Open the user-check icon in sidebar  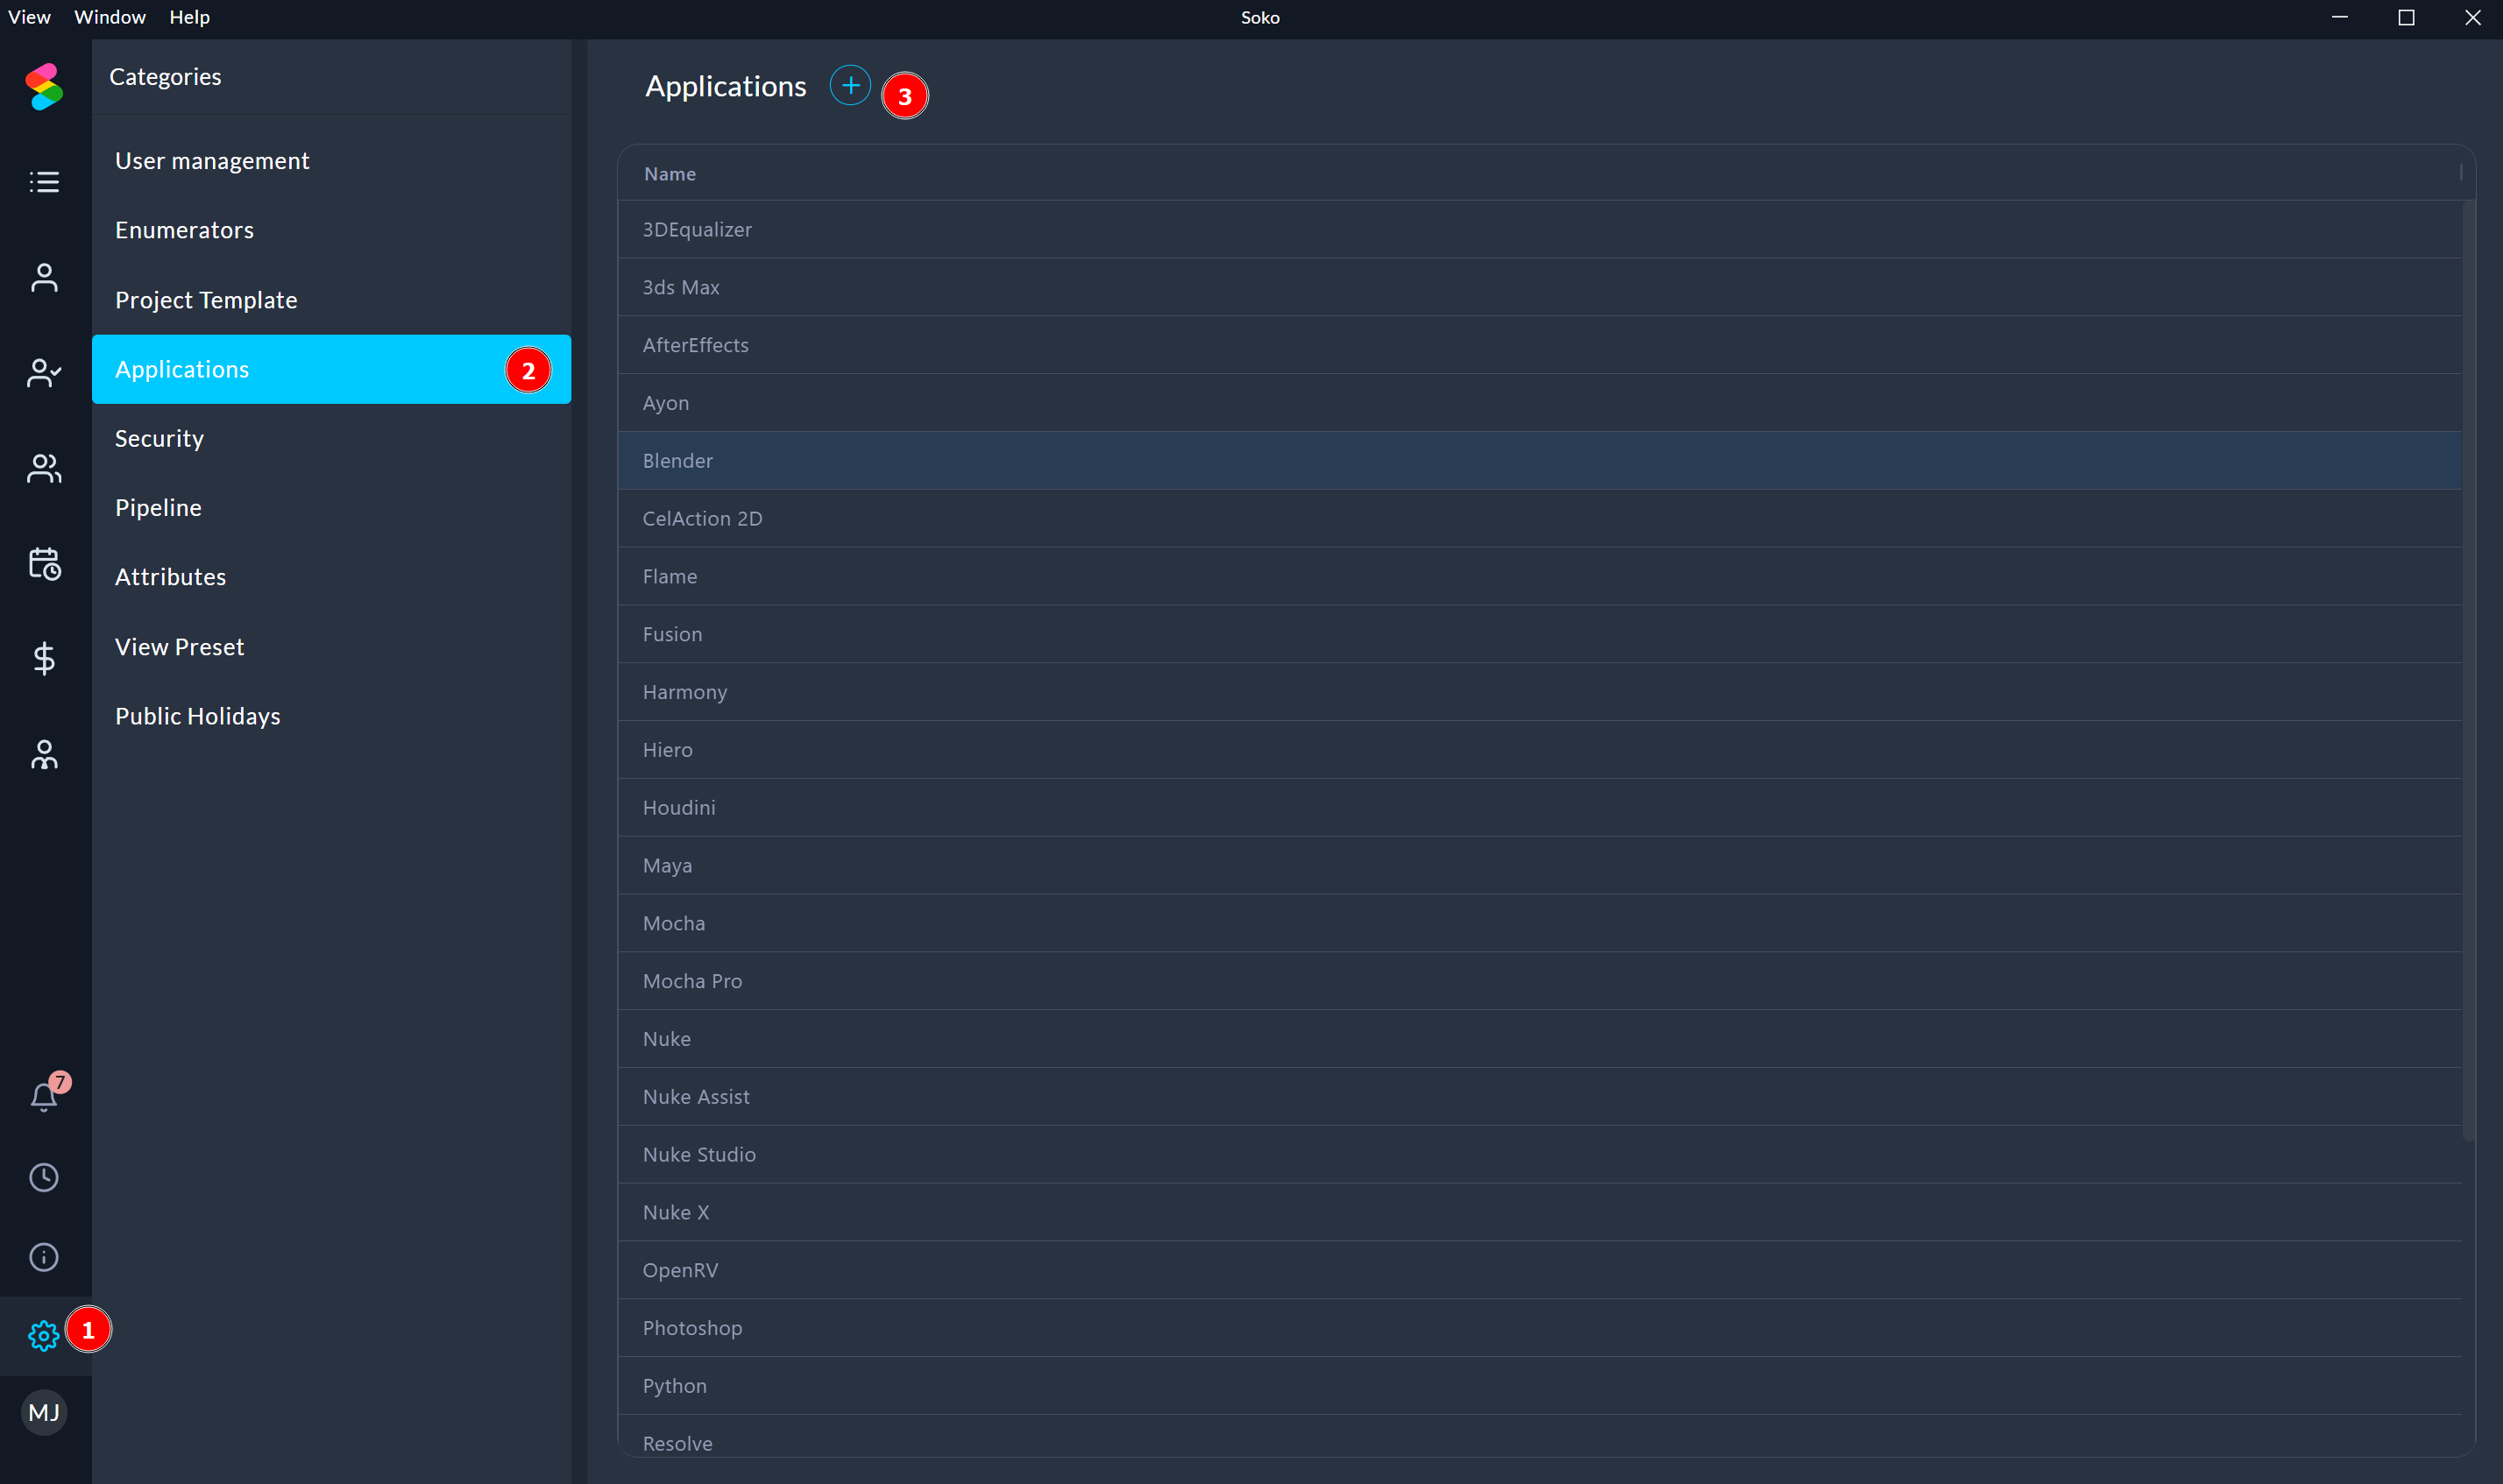tap(43, 373)
